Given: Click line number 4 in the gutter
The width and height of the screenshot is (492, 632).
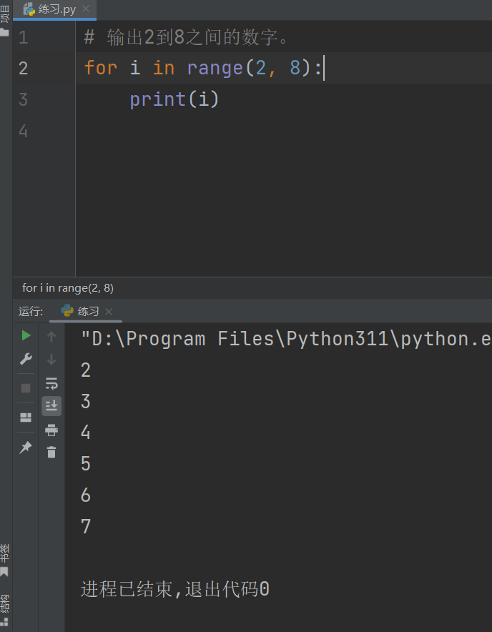Looking at the screenshot, I should pos(23,131).
